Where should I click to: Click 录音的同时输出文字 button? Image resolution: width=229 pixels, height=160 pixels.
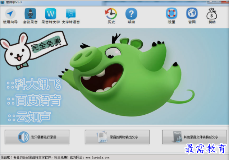click(x=117, y=137)
